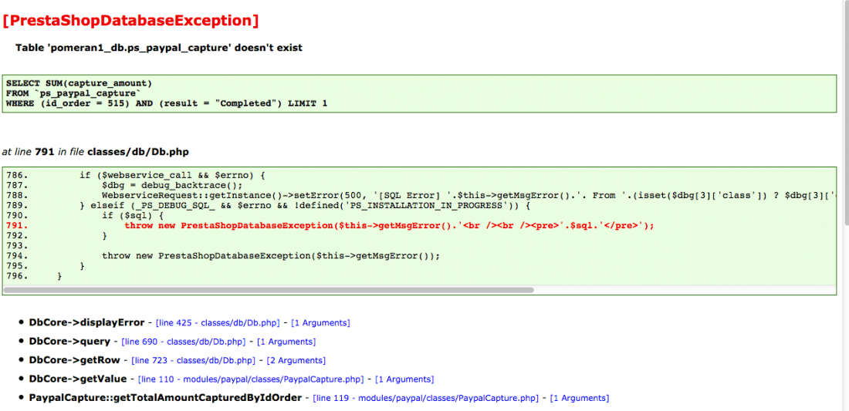Click the page vertical scrollbar
This screenshot has width=849, height=411.
pos(846,113)
